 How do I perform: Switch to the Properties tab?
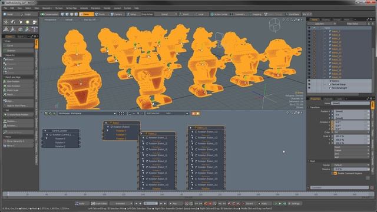pyautogui.click(x=315, y=99)
